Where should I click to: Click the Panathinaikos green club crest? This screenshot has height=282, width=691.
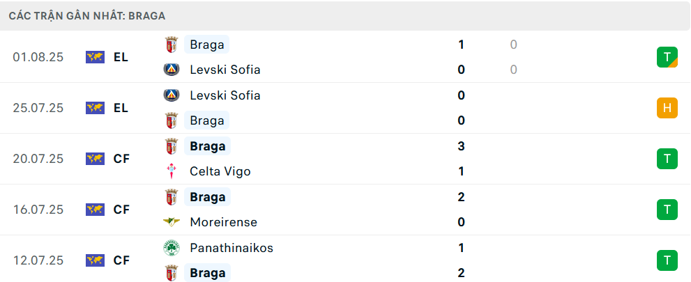[171, 248]
